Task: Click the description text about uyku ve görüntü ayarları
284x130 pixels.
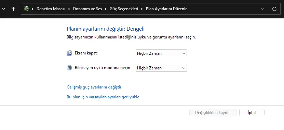Action: (131, 37)
